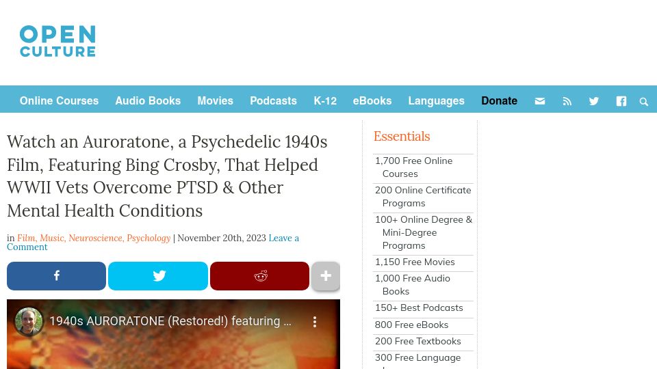Click Donate in the navigation bar
This screenshot has height=369, width=657.
pyautogui.click(x=499, y=101)
